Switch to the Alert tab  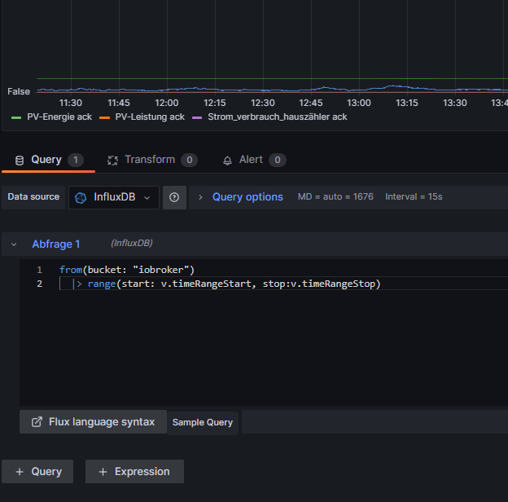click(250, 160)
